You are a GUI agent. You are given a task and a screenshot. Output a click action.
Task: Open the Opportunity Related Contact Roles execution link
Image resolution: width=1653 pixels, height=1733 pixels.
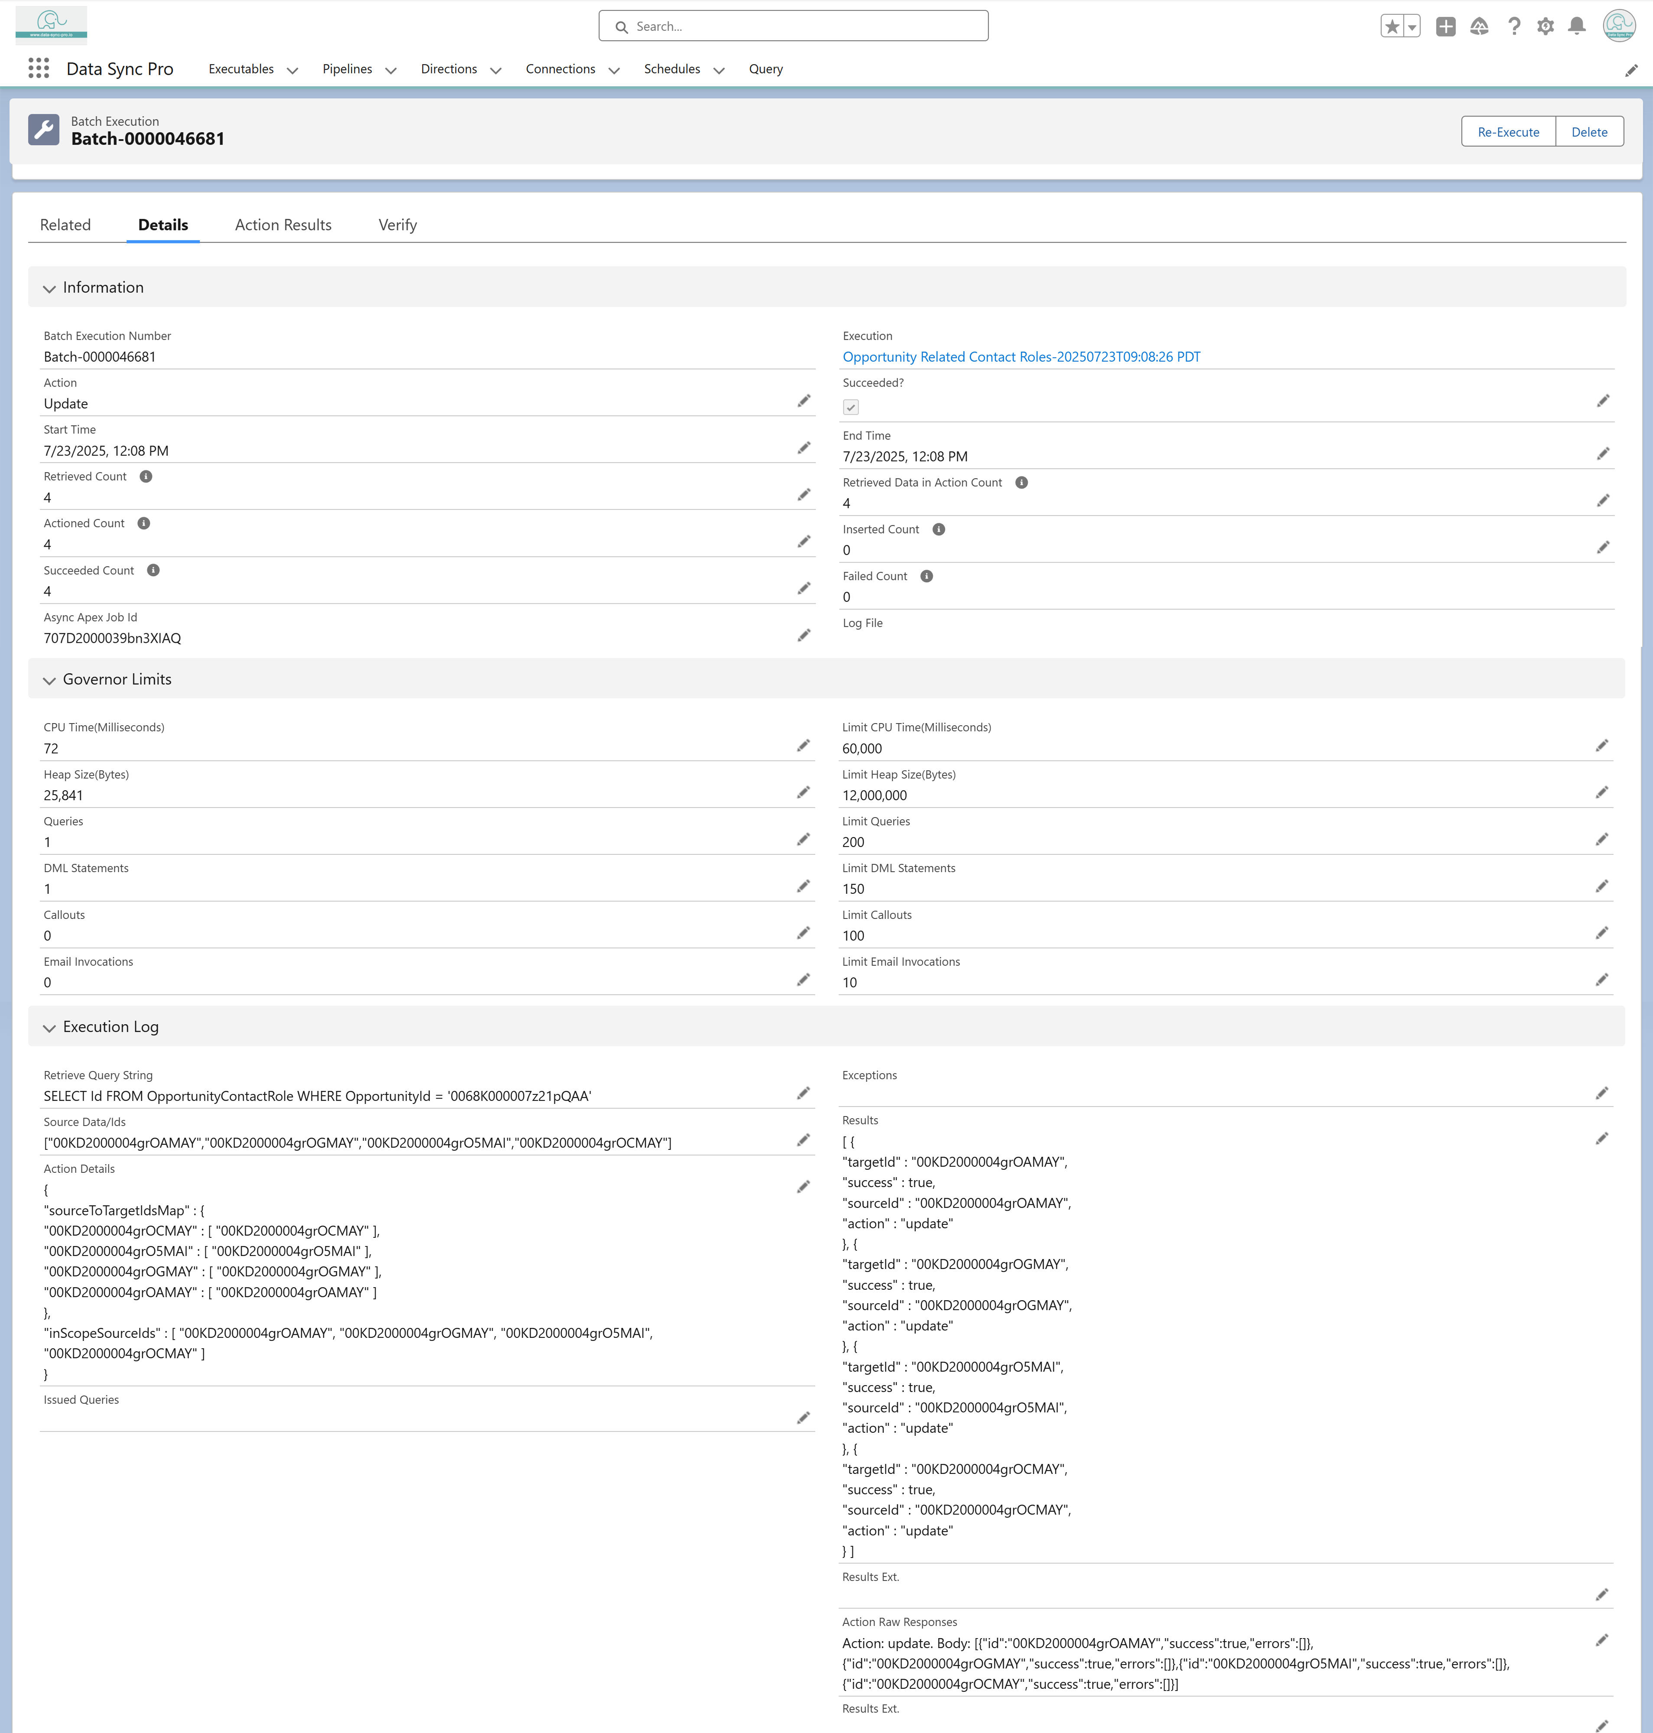(x=1021, y=357)
